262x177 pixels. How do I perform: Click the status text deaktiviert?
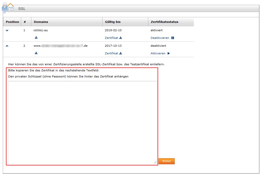[158, 46]
